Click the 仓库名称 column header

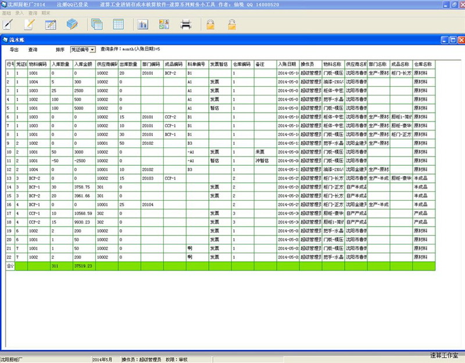(x=424, y=64)
